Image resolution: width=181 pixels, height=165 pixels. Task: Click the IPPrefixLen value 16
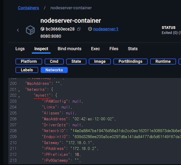click(x=77, y=154)
